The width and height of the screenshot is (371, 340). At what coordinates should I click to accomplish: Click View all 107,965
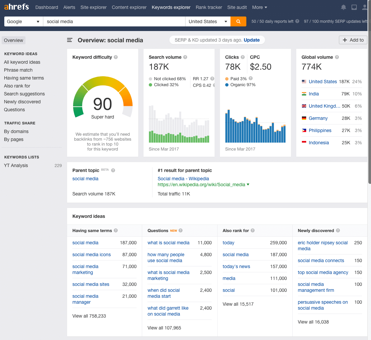[x=164, y=328]
